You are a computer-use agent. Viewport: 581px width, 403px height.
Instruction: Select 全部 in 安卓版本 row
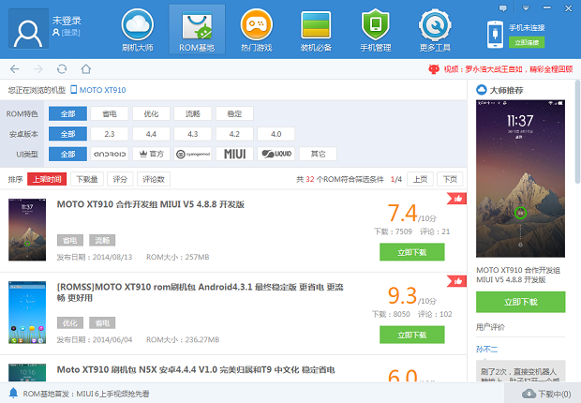[67, 134]
